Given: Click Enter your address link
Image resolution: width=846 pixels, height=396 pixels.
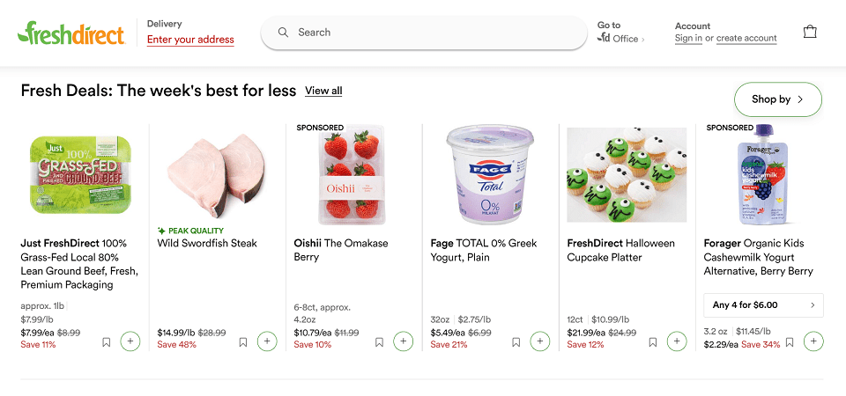Looking at the screenshot, I should (x=190, y=40).
